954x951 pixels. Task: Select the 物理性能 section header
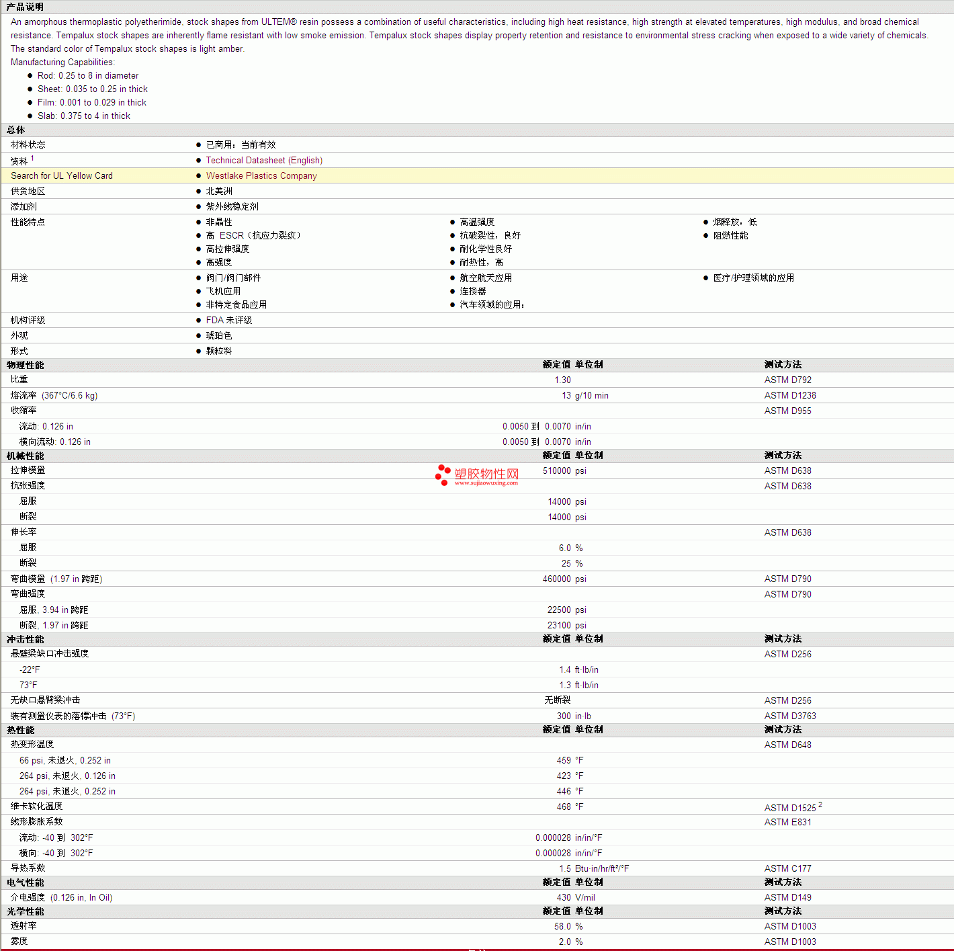25,365
